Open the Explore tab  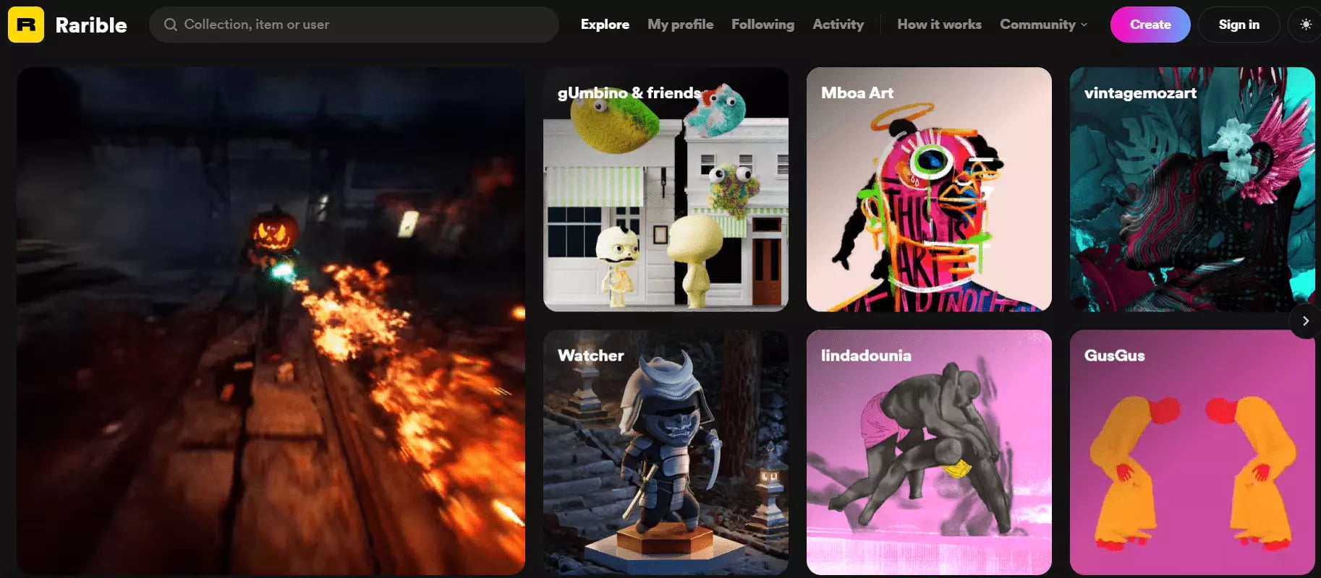[x=605, y=25]
